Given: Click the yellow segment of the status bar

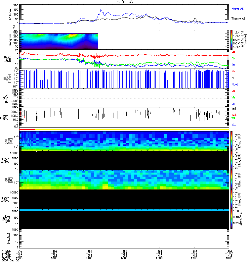Looking at the screenshot, I should pyautogui.click(x=132, y=130).
